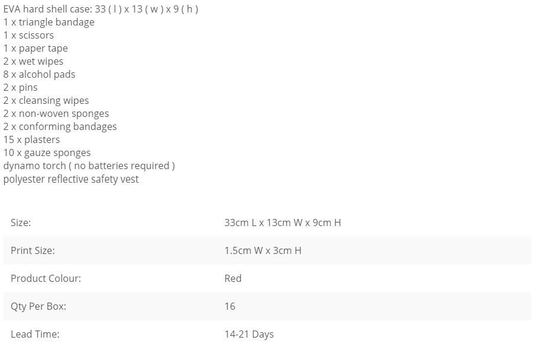Viewport: 536px width, 356px height.
Task: Click the Qty Per Box value 16
Action: (229, 306)
